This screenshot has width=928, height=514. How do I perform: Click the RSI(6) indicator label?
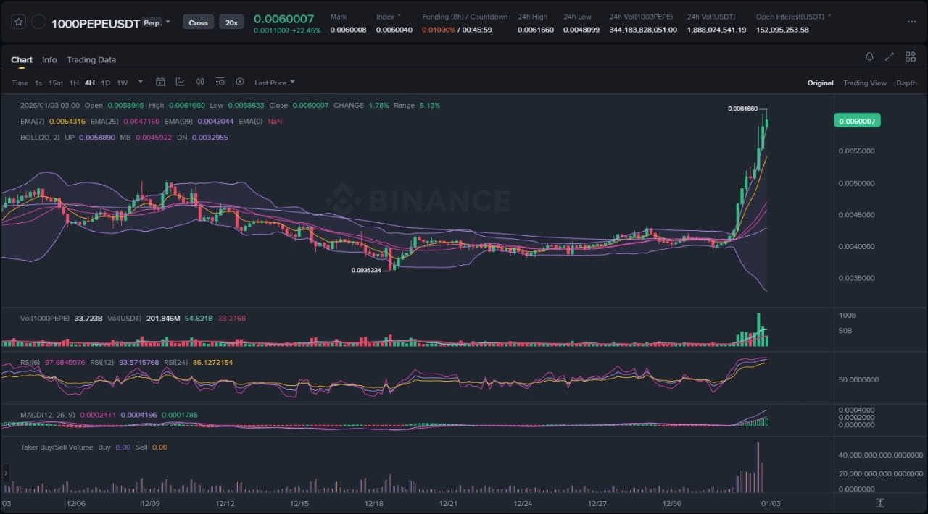coord(31,362)
